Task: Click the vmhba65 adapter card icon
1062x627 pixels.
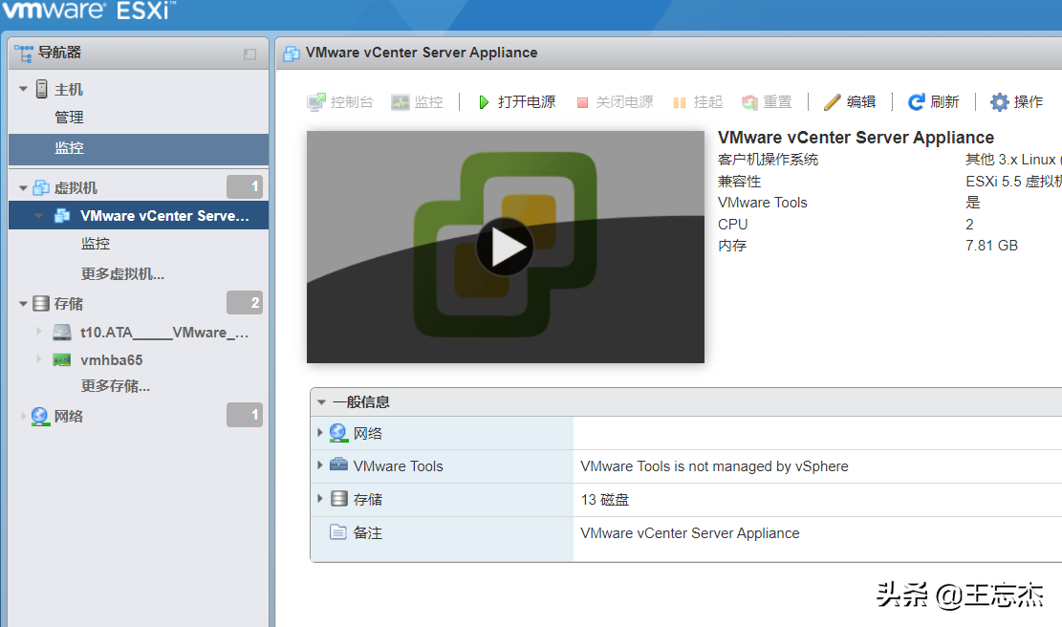Action: pos(62,359)
